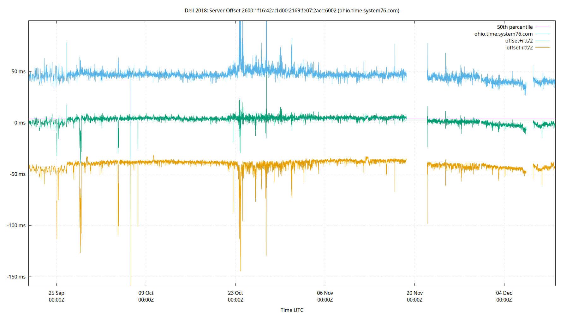
Task: Click the '25 Sep' tick label
Action: (x=56, y=293)
